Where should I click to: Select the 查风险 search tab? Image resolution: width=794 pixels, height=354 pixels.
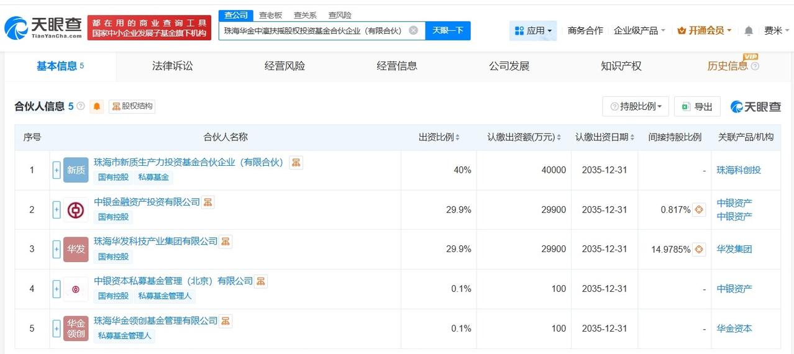coord(340,15)
